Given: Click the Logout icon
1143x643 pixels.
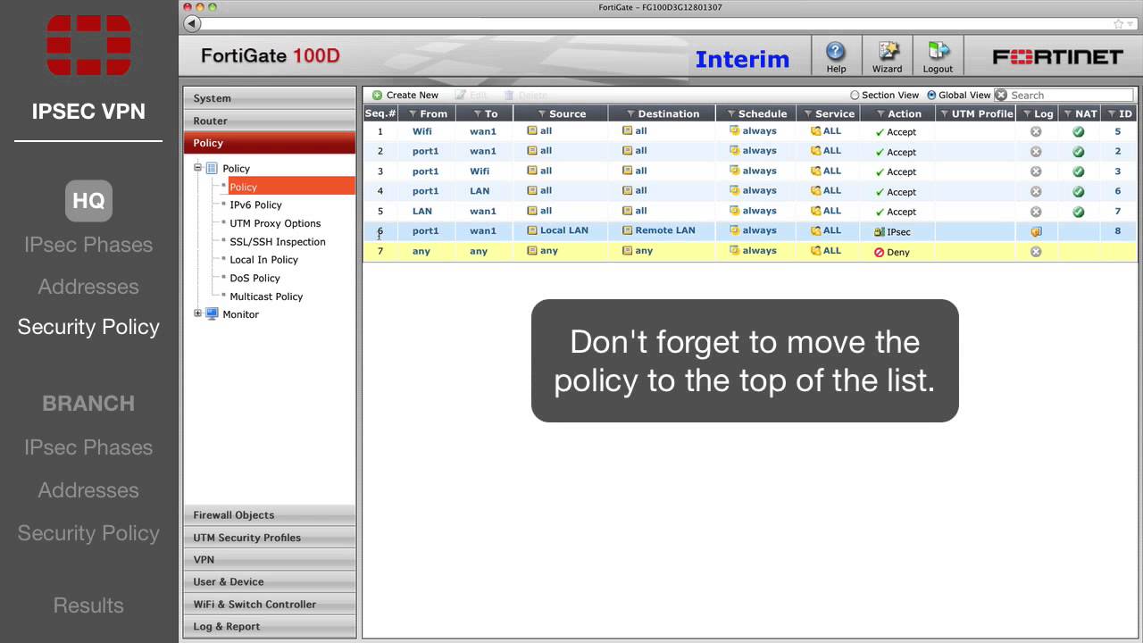Looking at the screenshot, I should [938, 51].
